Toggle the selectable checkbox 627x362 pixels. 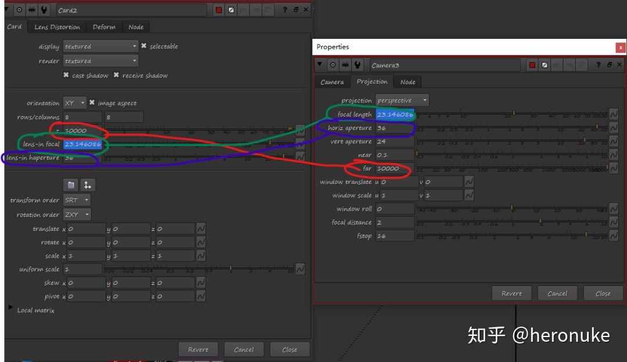click(x=143, y=46)
